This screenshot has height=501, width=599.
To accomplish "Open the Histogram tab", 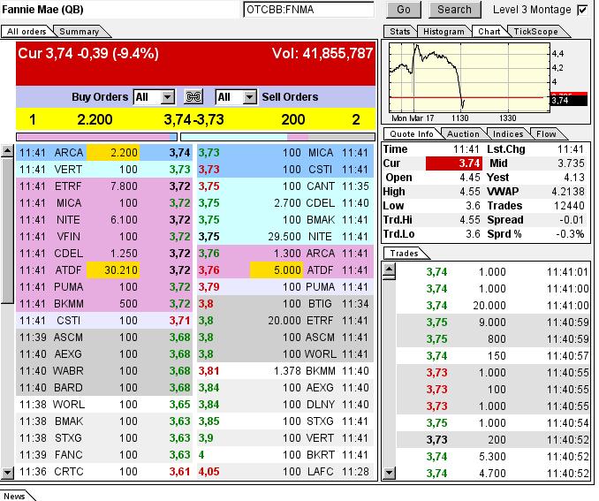I will click(x=444, y=31).
